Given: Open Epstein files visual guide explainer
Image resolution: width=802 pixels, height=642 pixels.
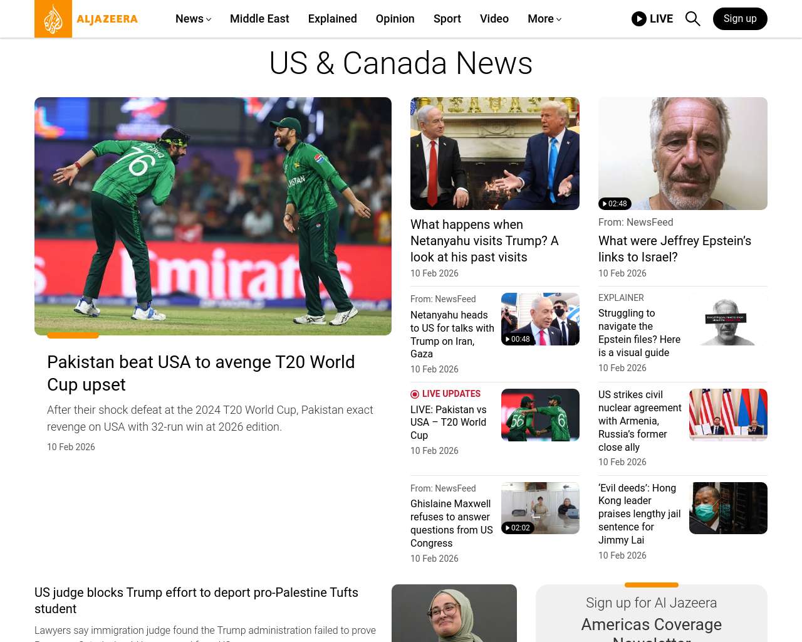Looking at the screenshot, I should point(639,333).
